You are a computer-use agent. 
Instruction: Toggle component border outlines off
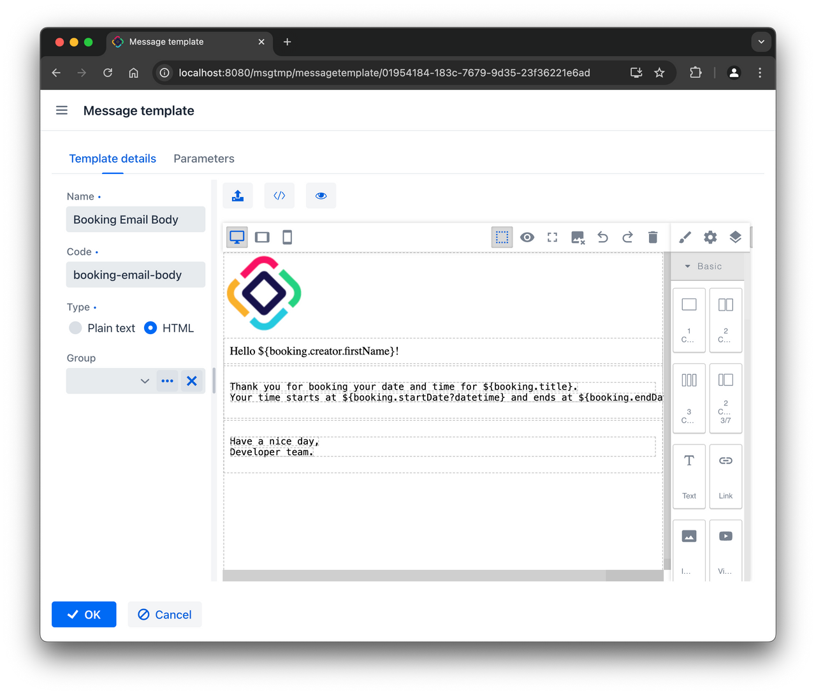click(502, 237)
